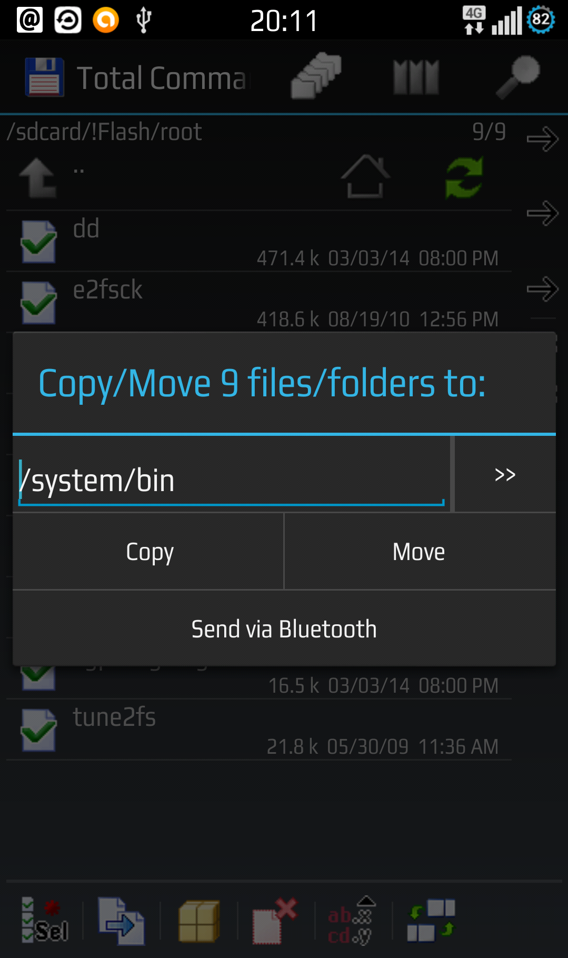This screenshot has width=568, height=958.
Task: Open the bookmarks icon in top bar
Action: tap(416, 77)
